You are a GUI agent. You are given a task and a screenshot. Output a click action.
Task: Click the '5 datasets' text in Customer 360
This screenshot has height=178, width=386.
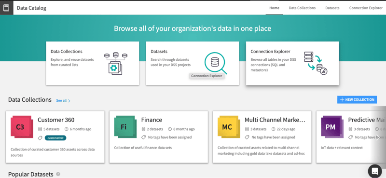click(52, 129)
